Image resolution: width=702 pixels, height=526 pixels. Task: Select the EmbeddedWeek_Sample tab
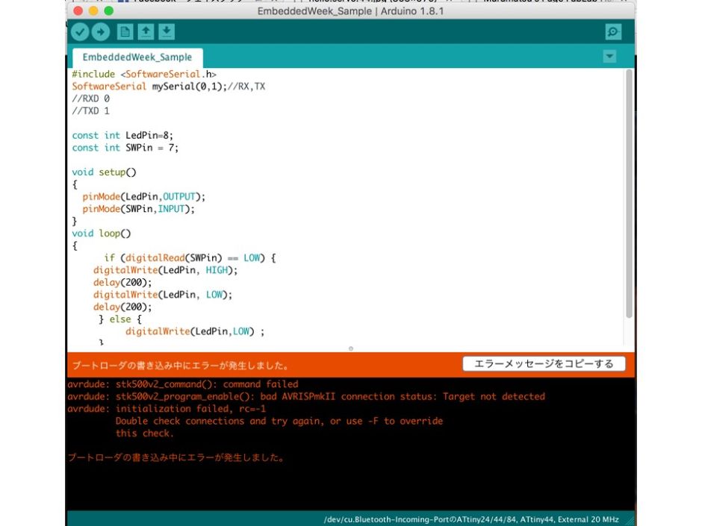click(x=137, y=57)
